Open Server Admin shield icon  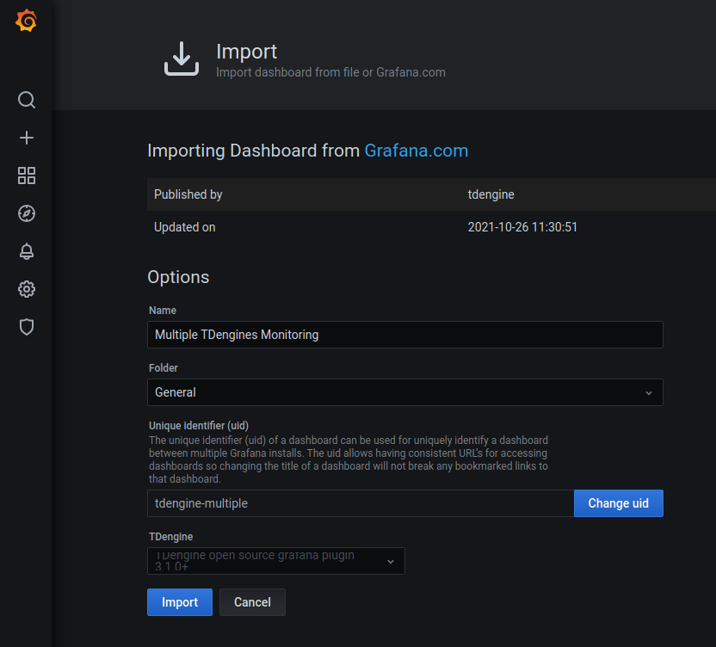coord(27,327)
